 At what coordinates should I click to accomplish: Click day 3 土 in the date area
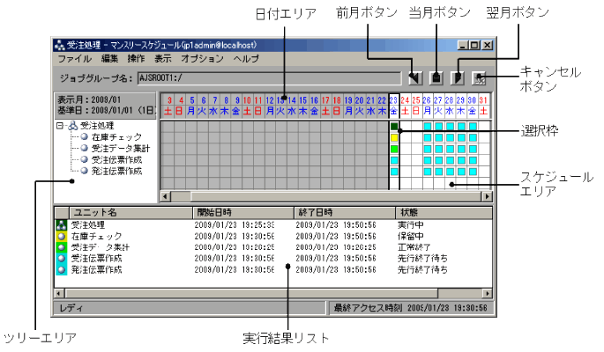(x=168, y=106)
